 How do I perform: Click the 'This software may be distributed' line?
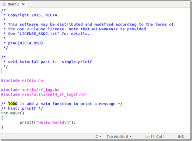(89, 24)
